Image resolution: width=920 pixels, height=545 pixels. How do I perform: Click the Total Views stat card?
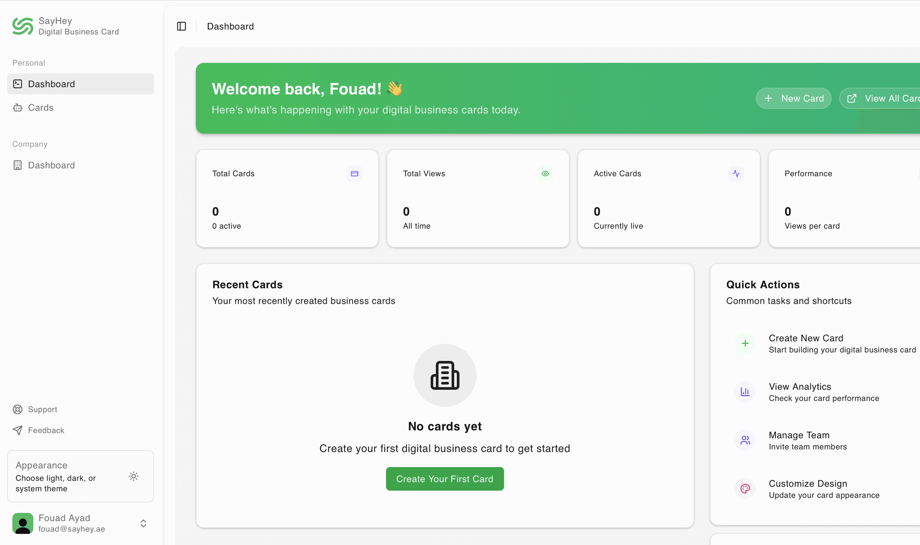(478, 198)
